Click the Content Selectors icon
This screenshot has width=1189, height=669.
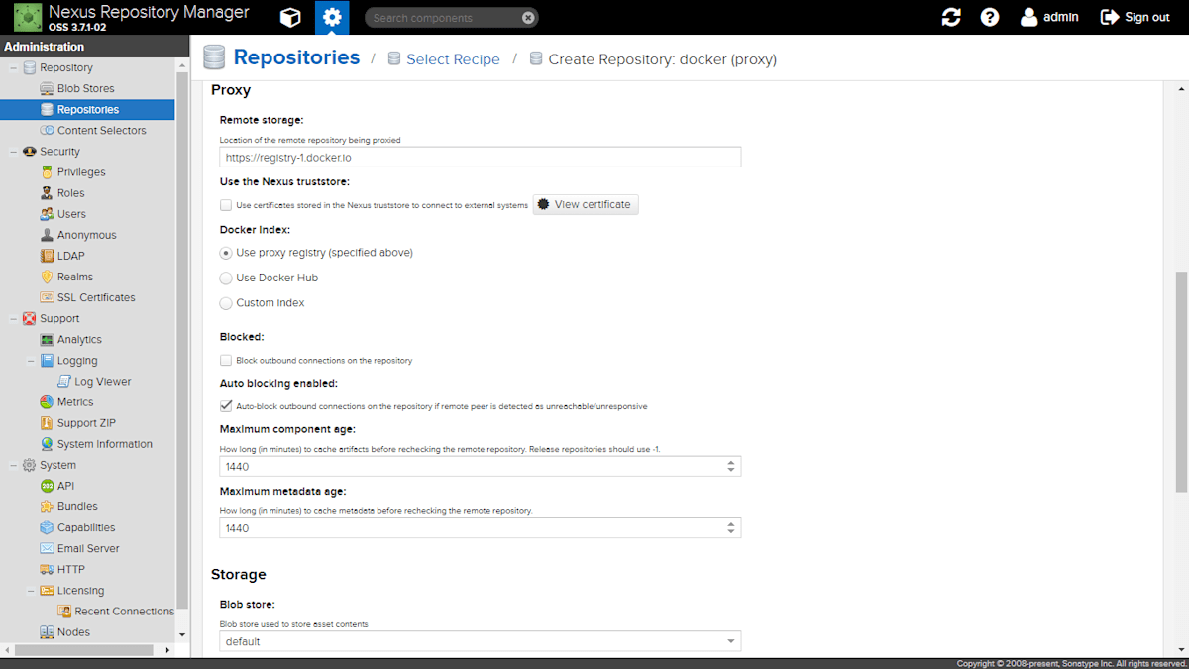point(47,131)
